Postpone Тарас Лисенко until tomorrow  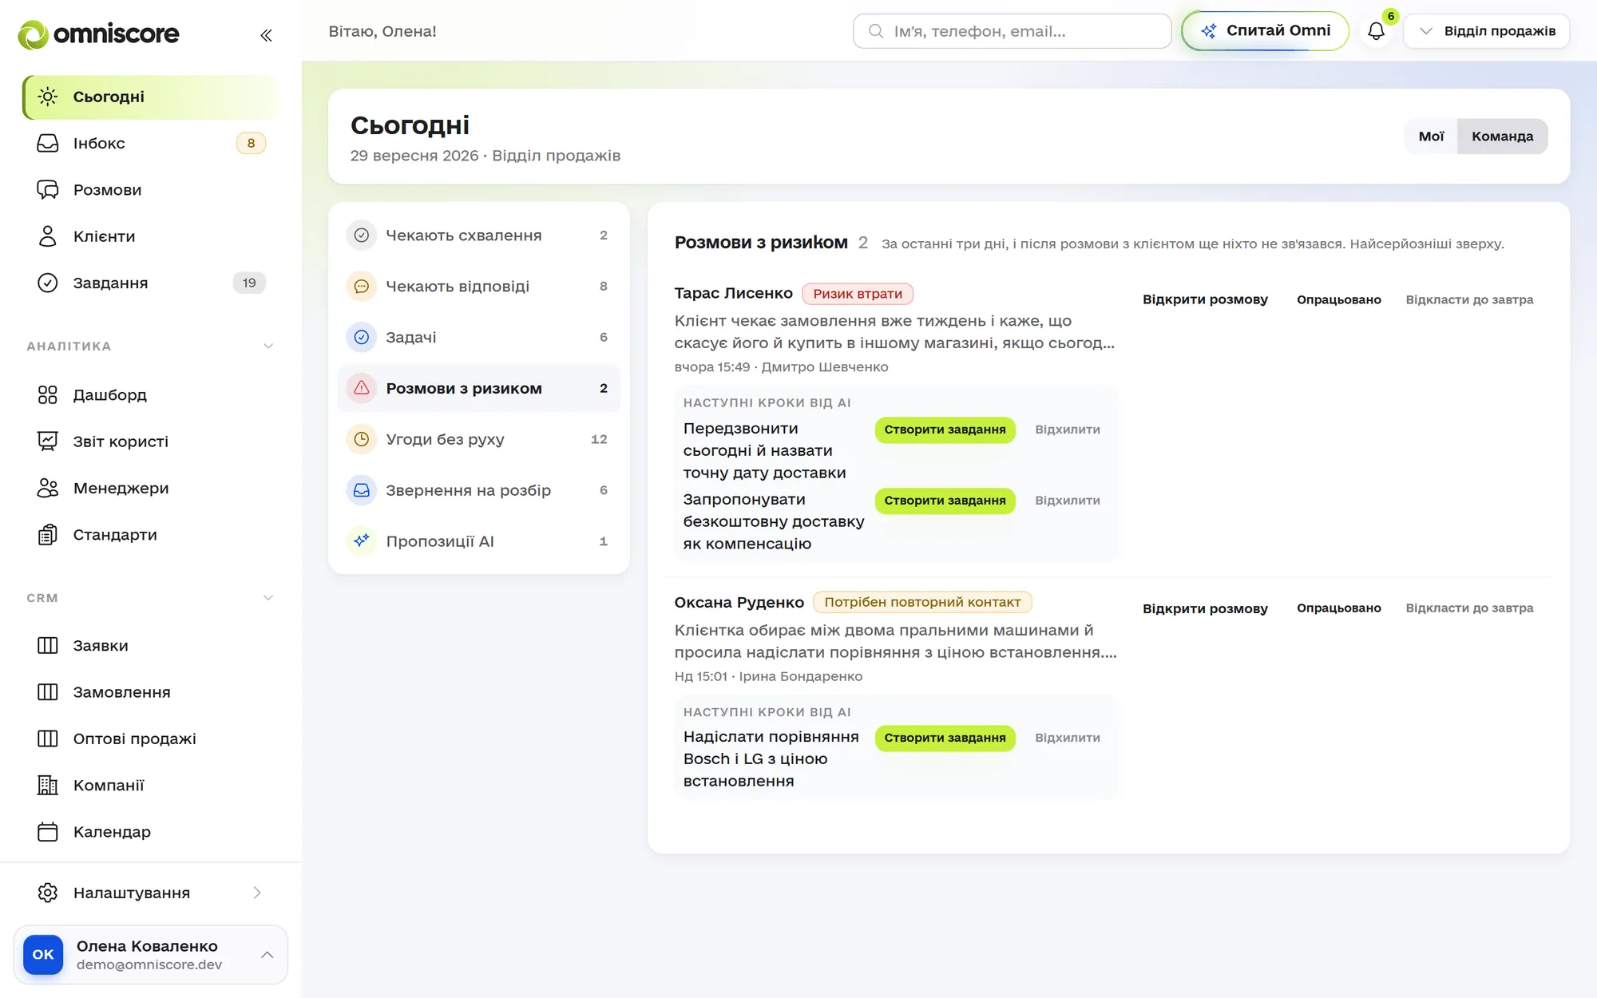tap(1469, 299)
